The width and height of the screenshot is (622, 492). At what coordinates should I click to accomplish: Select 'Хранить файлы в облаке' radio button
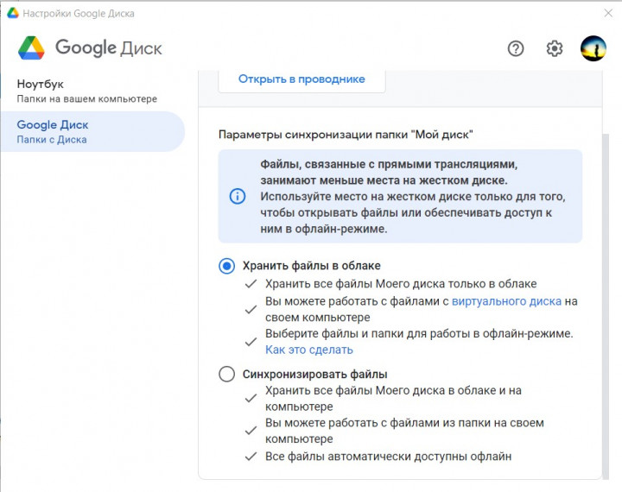tap(227, 266)
